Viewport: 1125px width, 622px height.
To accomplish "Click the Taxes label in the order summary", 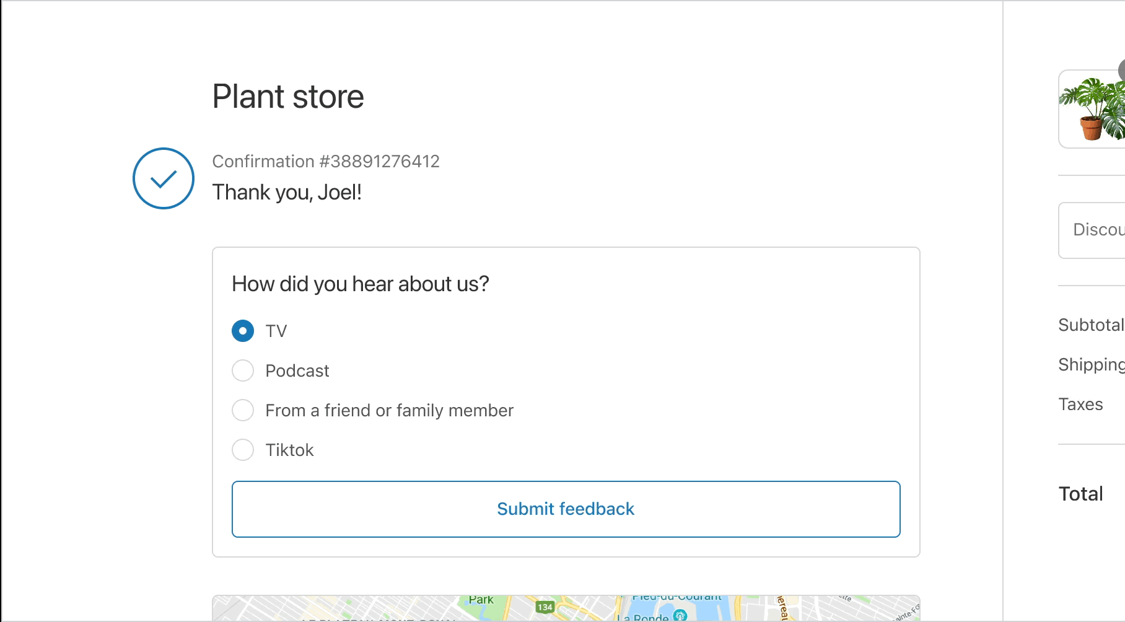I will click(x=1080, y=404).
